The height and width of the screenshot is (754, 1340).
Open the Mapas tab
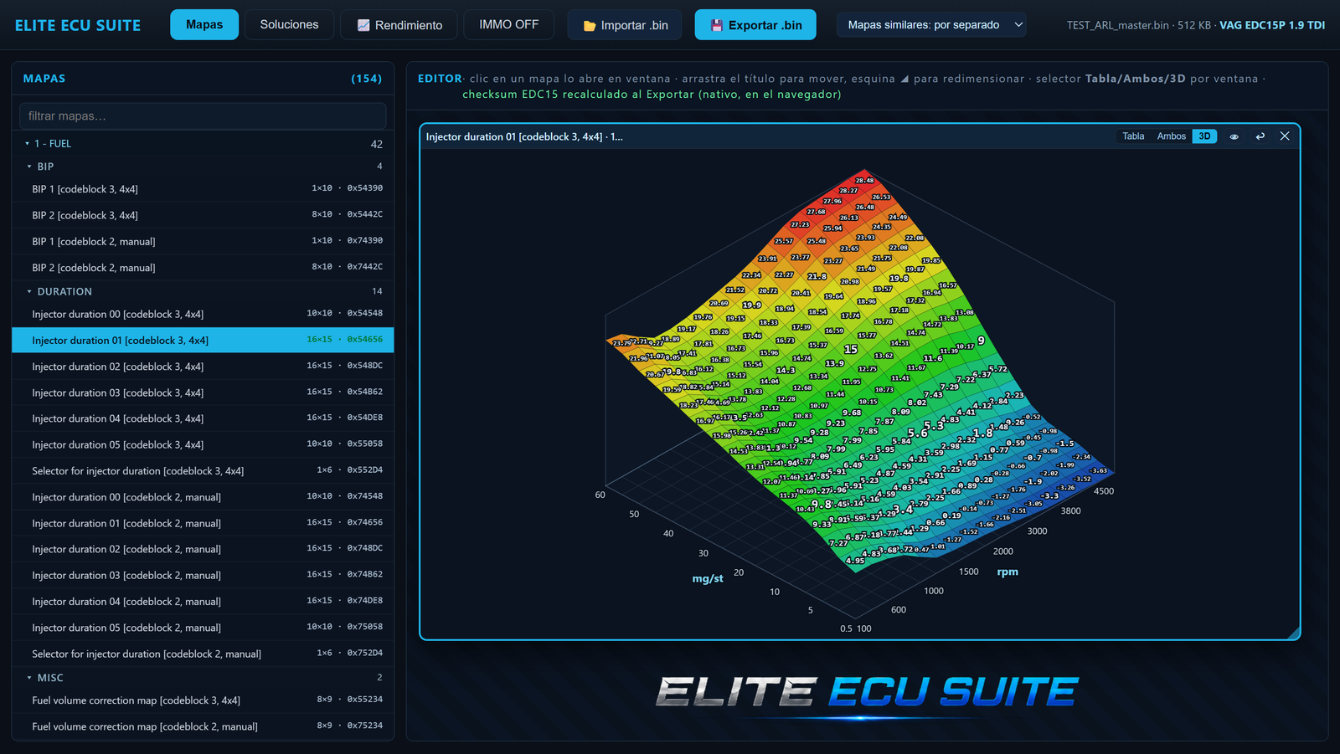tap(204, 24)
